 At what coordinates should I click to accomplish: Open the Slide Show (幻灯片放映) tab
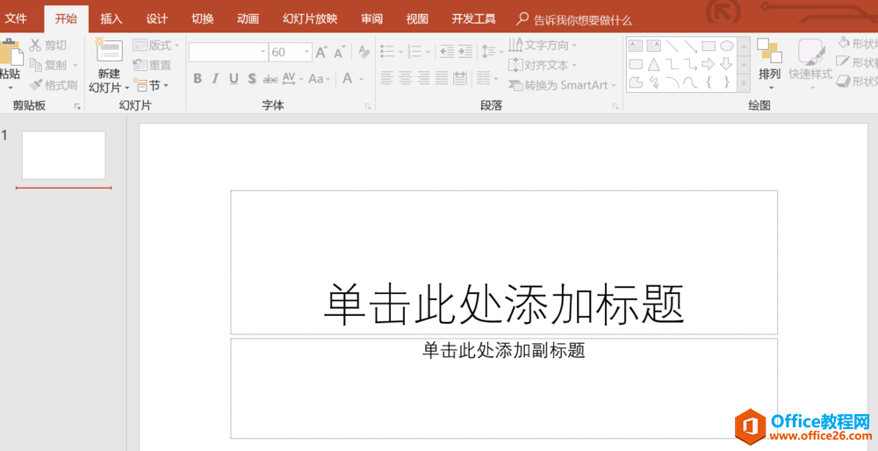tap(310, 18)
